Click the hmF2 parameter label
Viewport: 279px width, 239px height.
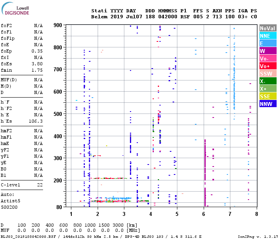pos(6,131)
